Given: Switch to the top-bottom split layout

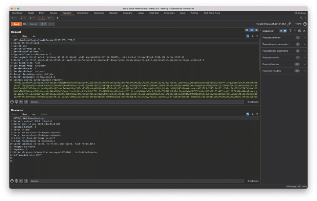Looking at the screenshot, I should click(x=252, y=30).
